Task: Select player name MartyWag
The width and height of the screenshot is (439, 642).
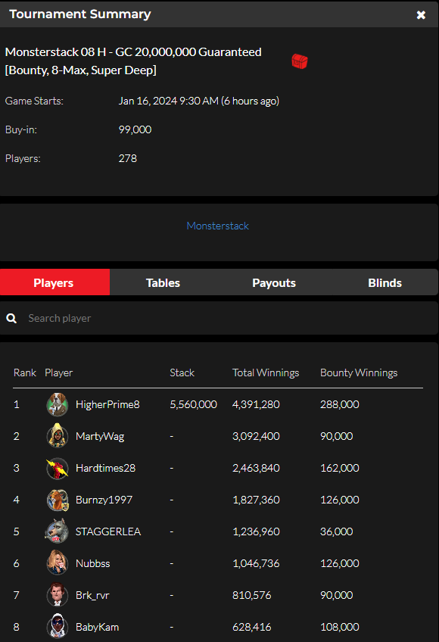Action: click(100, 436)
